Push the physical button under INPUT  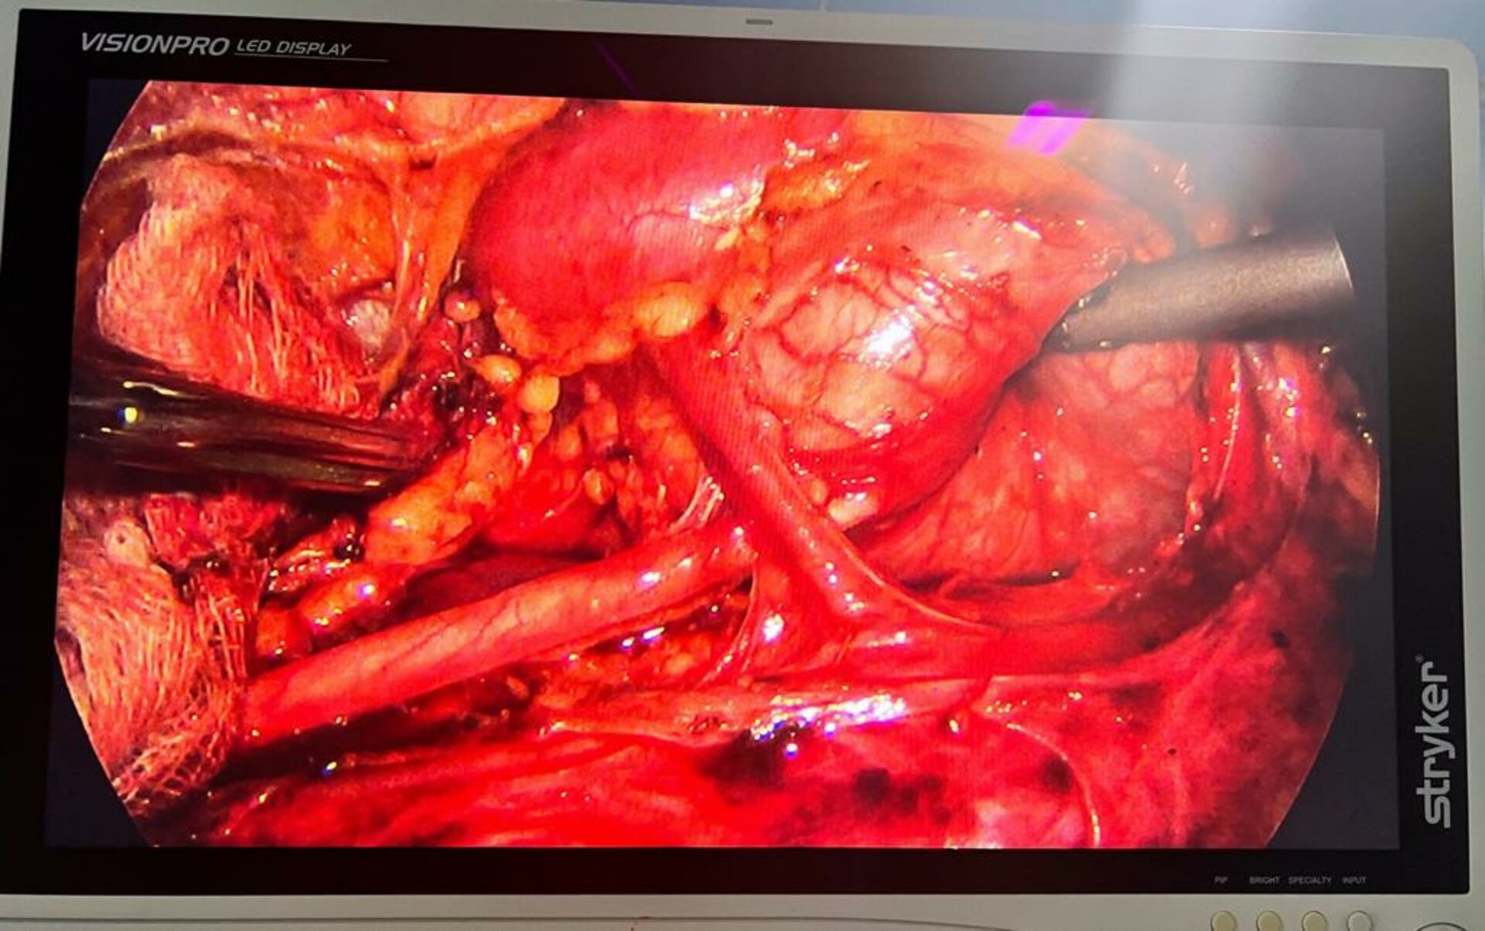coord(1359,922)
